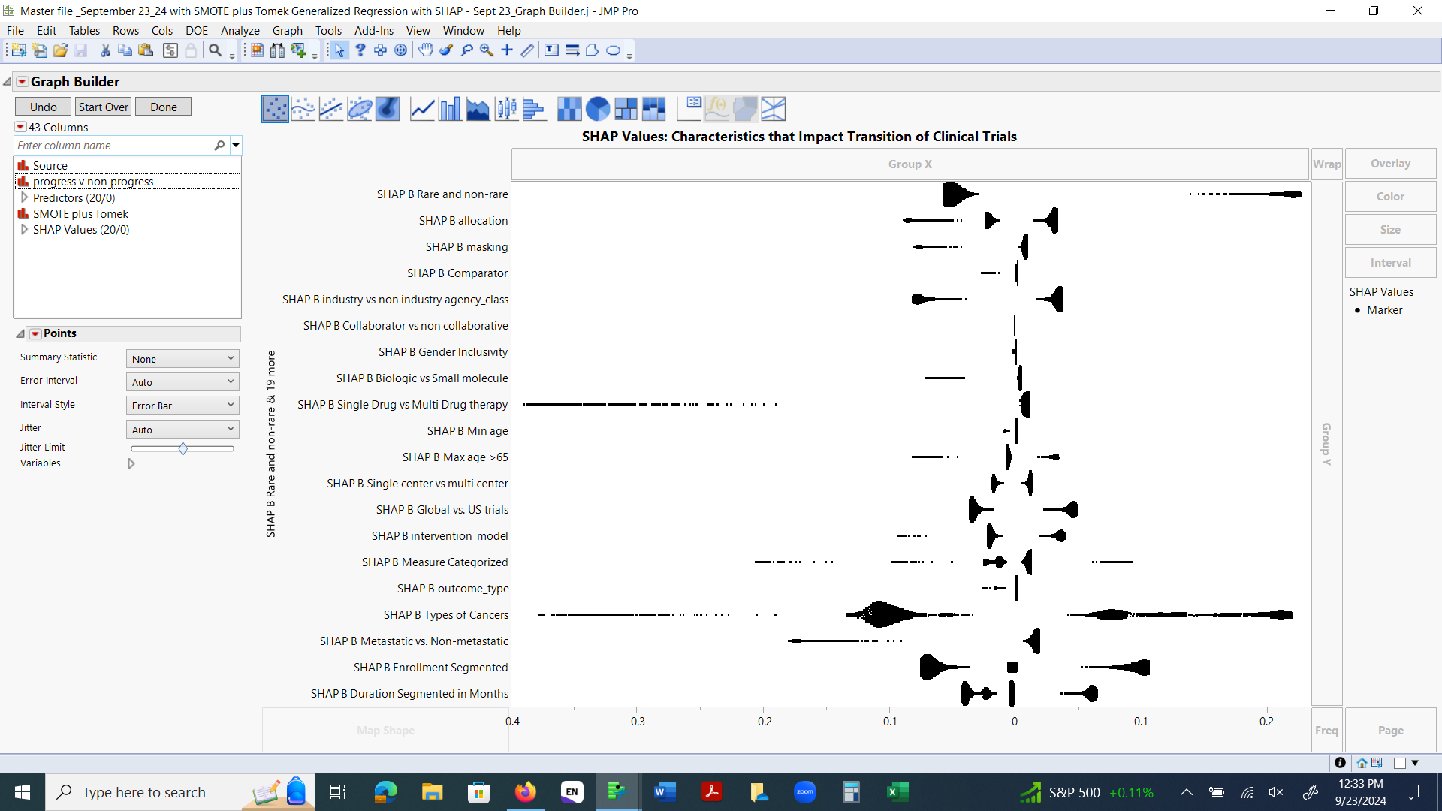The width and height of the screenshot is (1442, 811).
Task: Select the Brush tool on the toolbar
Action: coord(447,50)
